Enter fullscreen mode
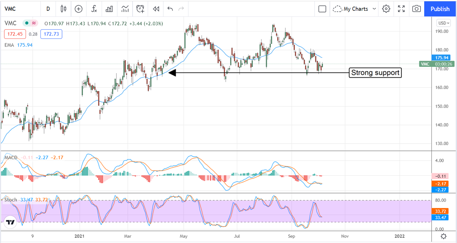This screenshot has width=457, height=243. (401, 8)
